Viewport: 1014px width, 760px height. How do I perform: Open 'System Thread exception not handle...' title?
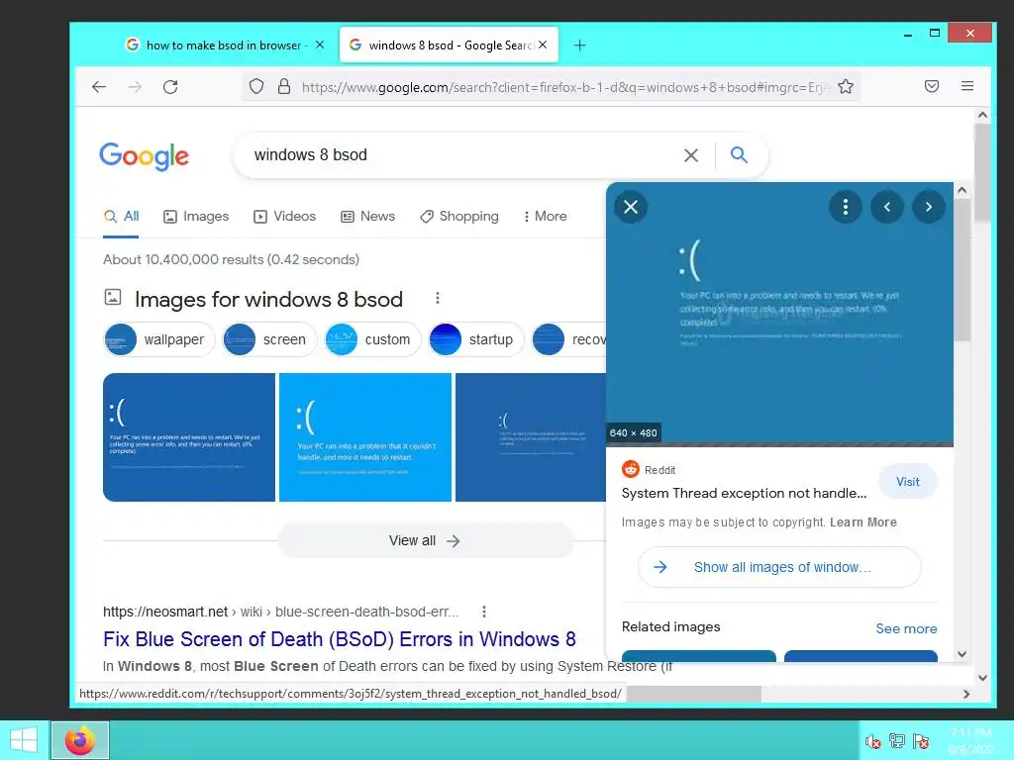click(744, 493)
